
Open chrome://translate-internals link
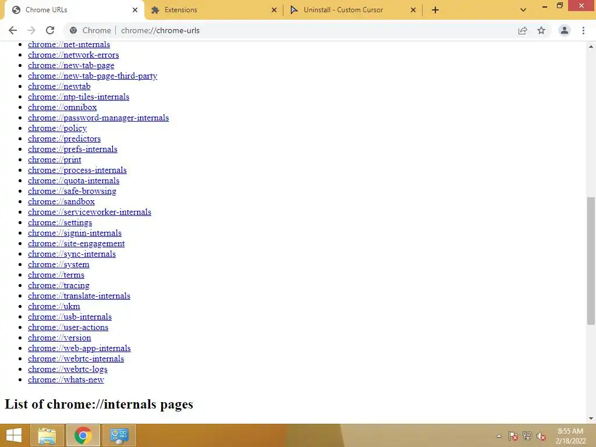click(79, 296)
